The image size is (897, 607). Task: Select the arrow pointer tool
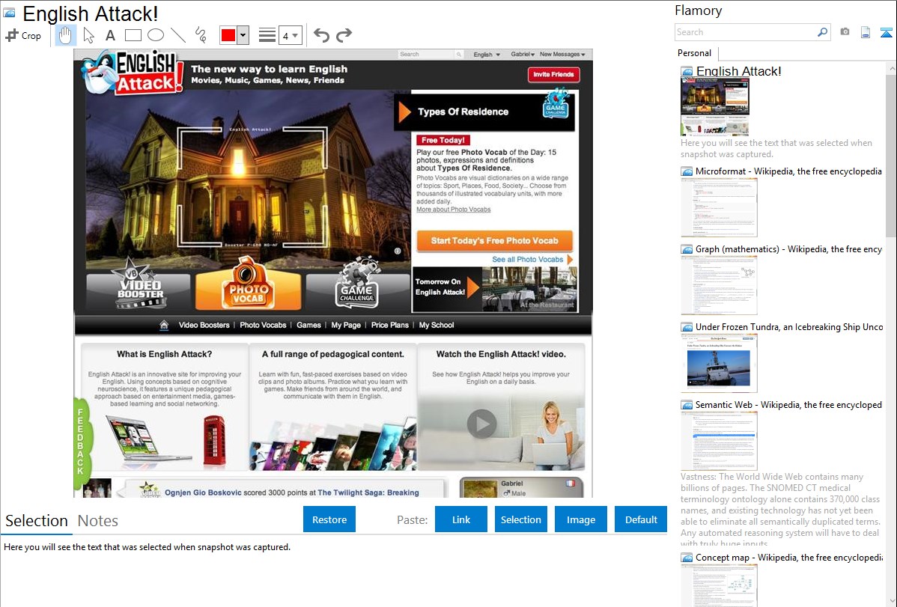point(88,35)
